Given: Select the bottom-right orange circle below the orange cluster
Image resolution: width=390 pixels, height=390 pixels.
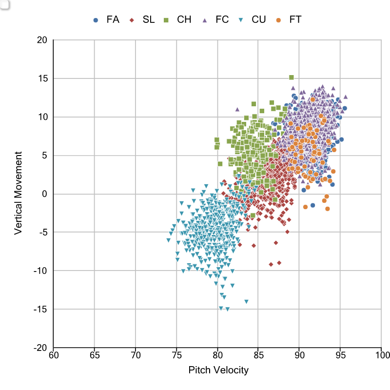Looking at the screenshot, I should pyautogui.click(x=328, y=209).
